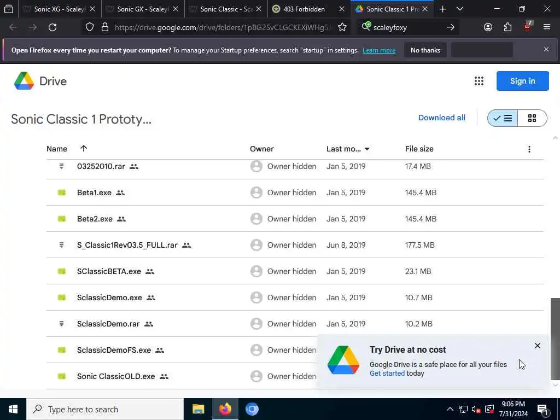Open a new browser tab
Viewport: 560px width, 420px height.
(x=443, y=9)
